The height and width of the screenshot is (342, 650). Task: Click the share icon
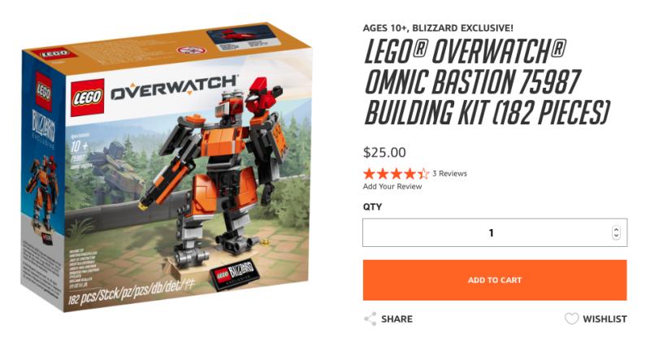[370, 318]
